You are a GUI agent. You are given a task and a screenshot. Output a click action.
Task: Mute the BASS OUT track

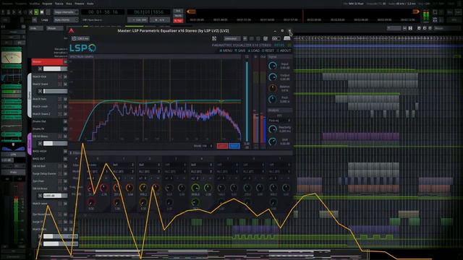click(x=65, y=159)
